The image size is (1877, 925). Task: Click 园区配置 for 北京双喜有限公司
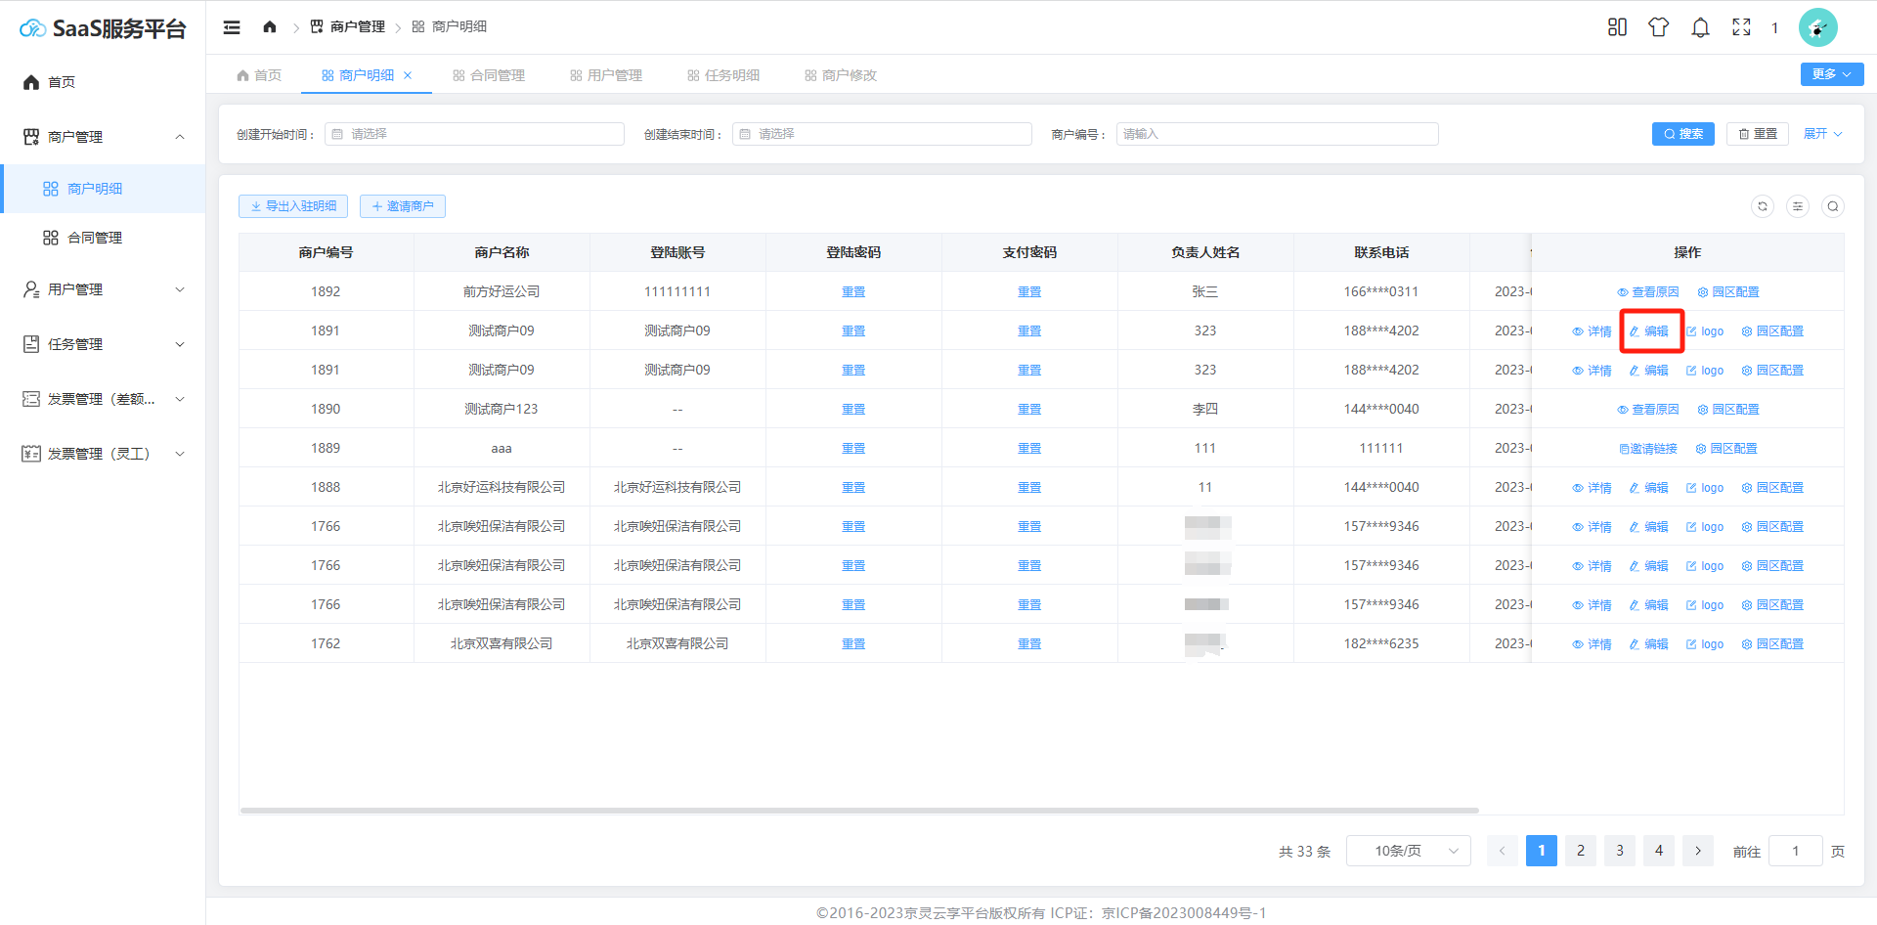[x=1772, y=644]
